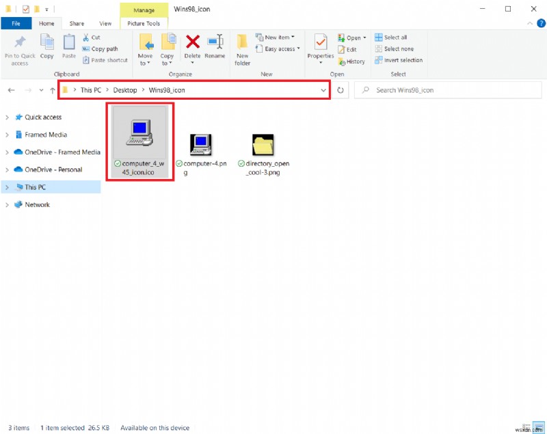Image resolution: width=547 pixels, height=434 pixels.
Task: Click the Search Wins98_icon box
Action: tap(448, 90)
